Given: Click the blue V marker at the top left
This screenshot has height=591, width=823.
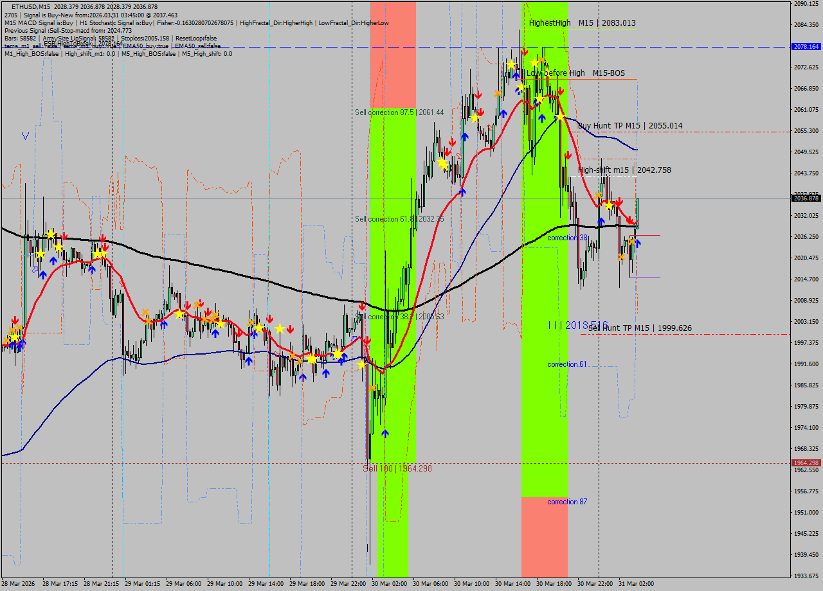Looking at the screenshot, I should tap(24, 135).
